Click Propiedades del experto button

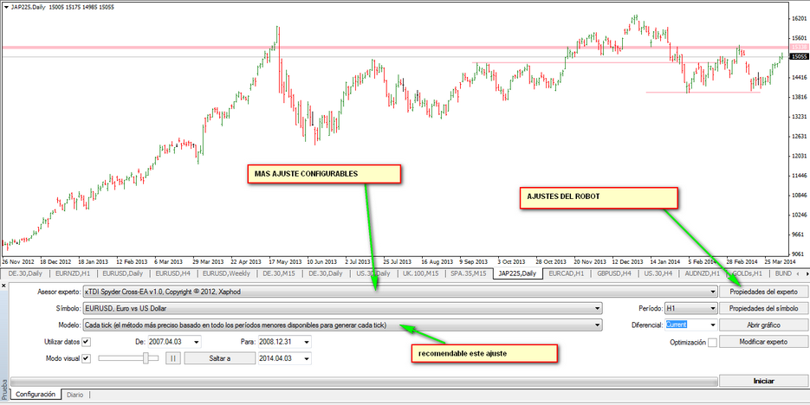coord(763,292)
